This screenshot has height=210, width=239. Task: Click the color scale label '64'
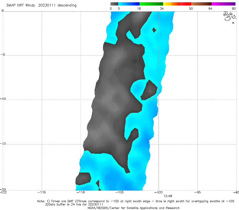click(x=210, y=8)
